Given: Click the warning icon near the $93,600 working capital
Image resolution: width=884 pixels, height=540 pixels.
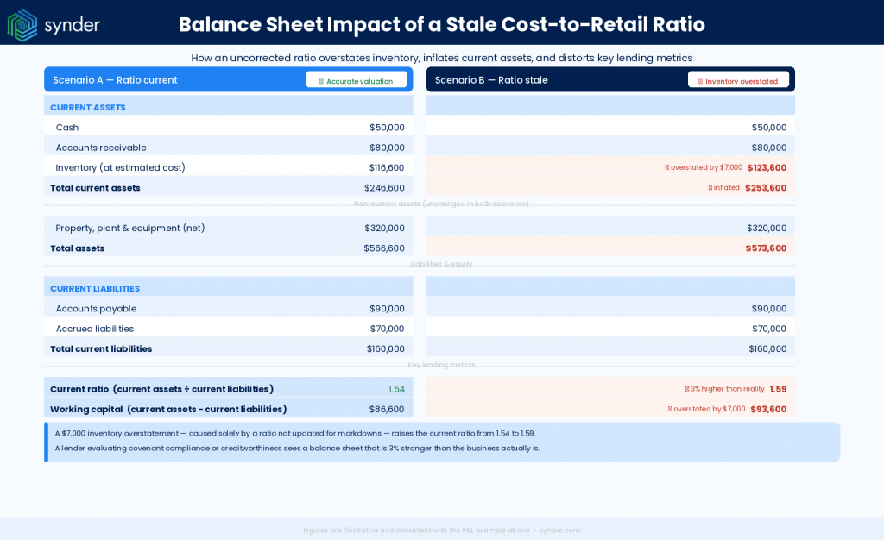Looking at the screenshot, I should tap(670, 409).
